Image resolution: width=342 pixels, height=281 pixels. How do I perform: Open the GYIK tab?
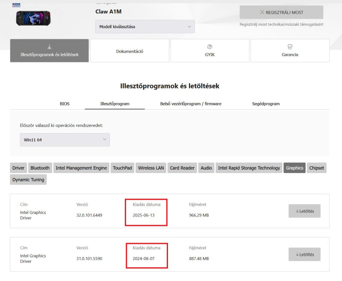coord(210,50)
